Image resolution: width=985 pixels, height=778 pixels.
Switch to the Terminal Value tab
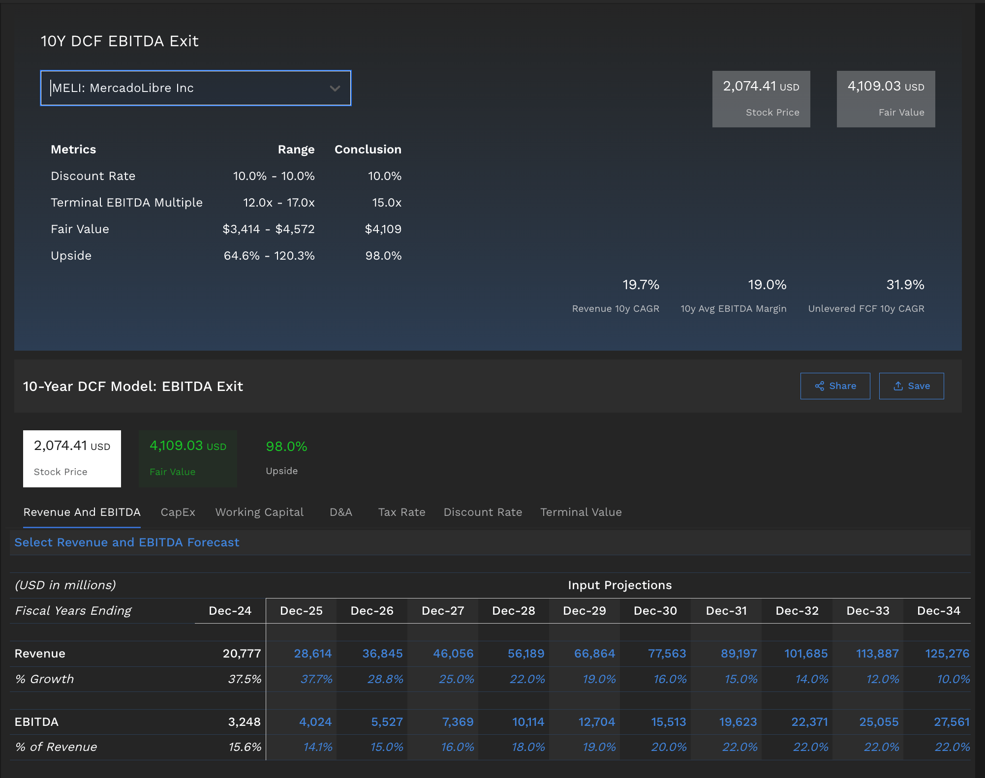click(x=581, y=512)
